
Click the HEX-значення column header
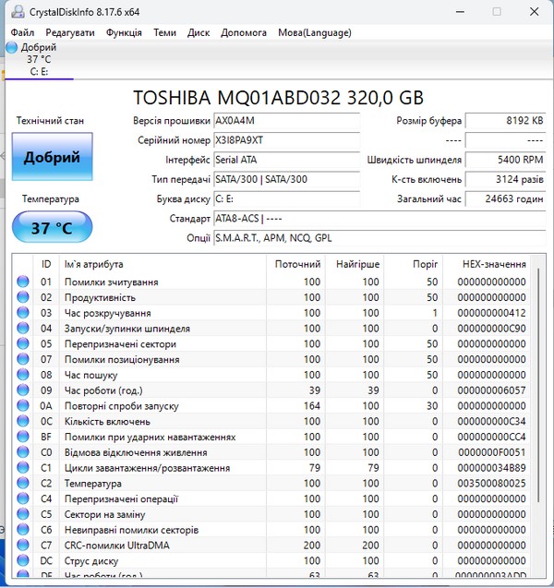coord(494,264)
